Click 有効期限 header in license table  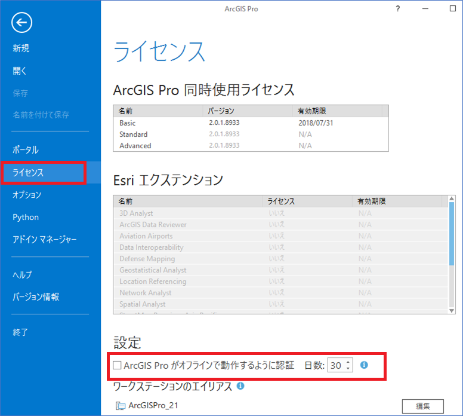click(x=337, y=111)
